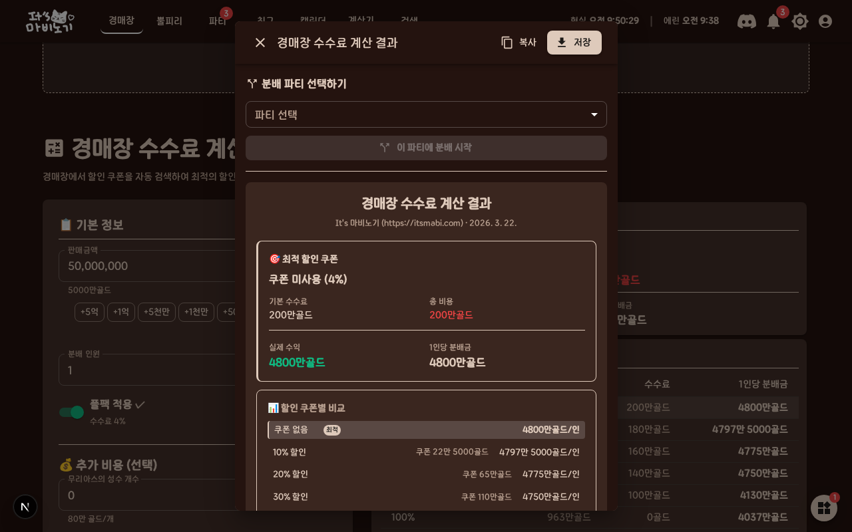This screenshot has height=532, width=852.
Task: Click the 4797만 5000골드 table cell
Action: [750, 430]
